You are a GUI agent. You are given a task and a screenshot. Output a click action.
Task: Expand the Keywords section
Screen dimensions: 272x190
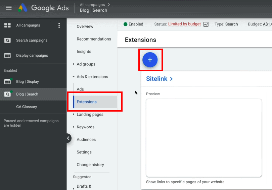(74, 127)
